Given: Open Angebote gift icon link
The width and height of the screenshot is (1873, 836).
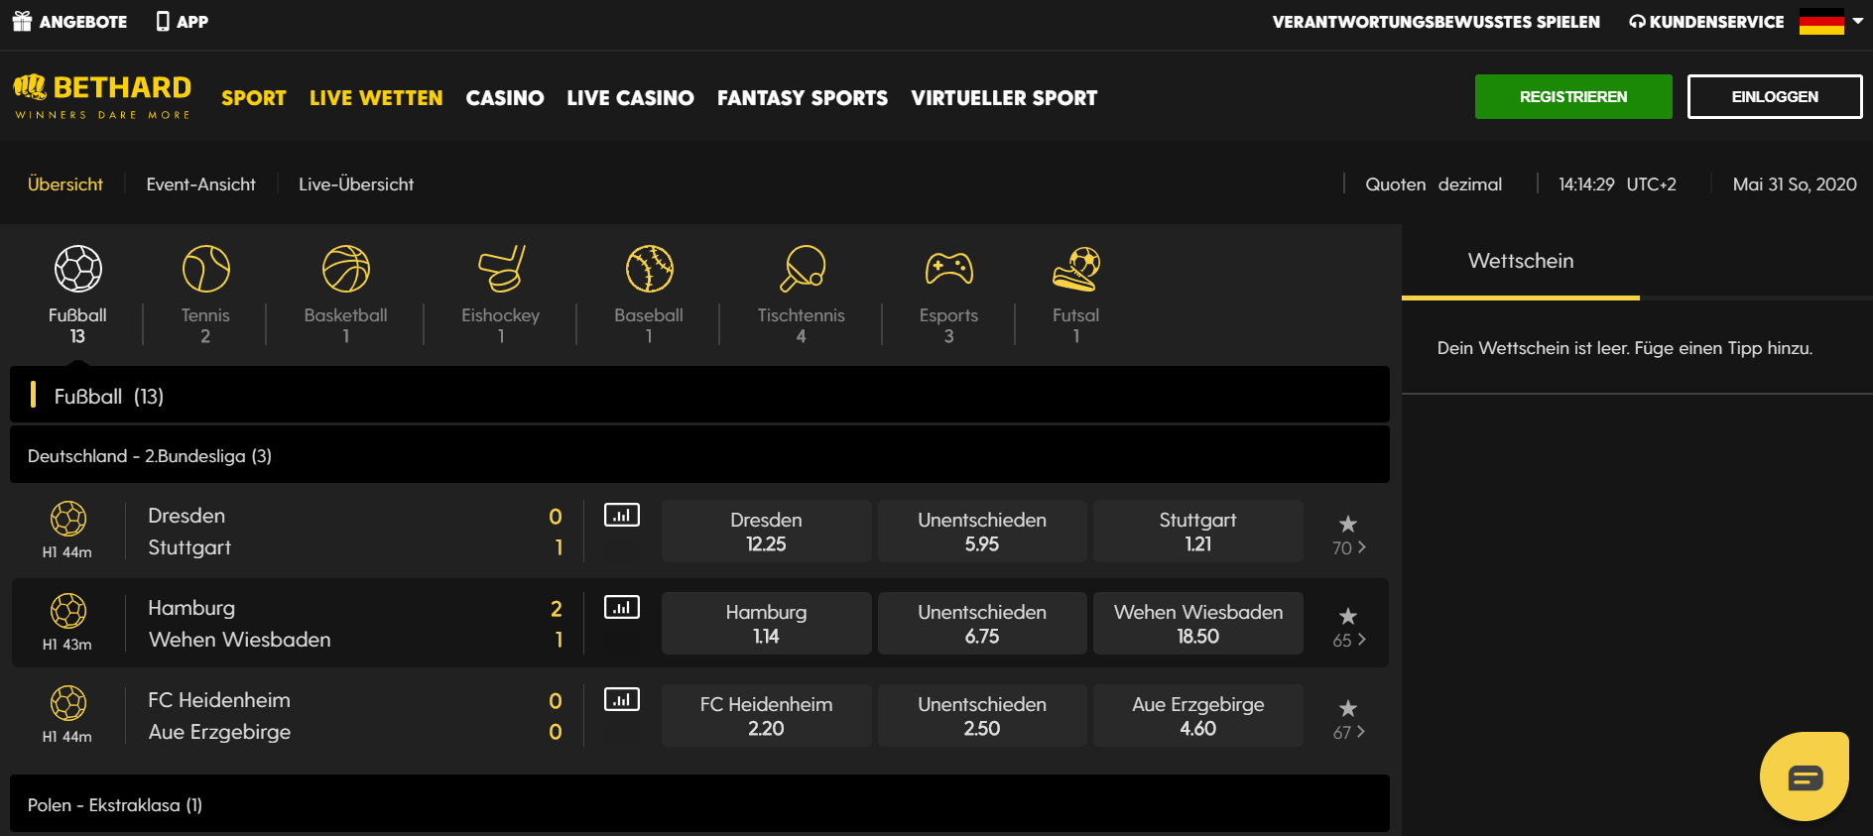Looking at the screenshot, I should click(x=69, y=22).
